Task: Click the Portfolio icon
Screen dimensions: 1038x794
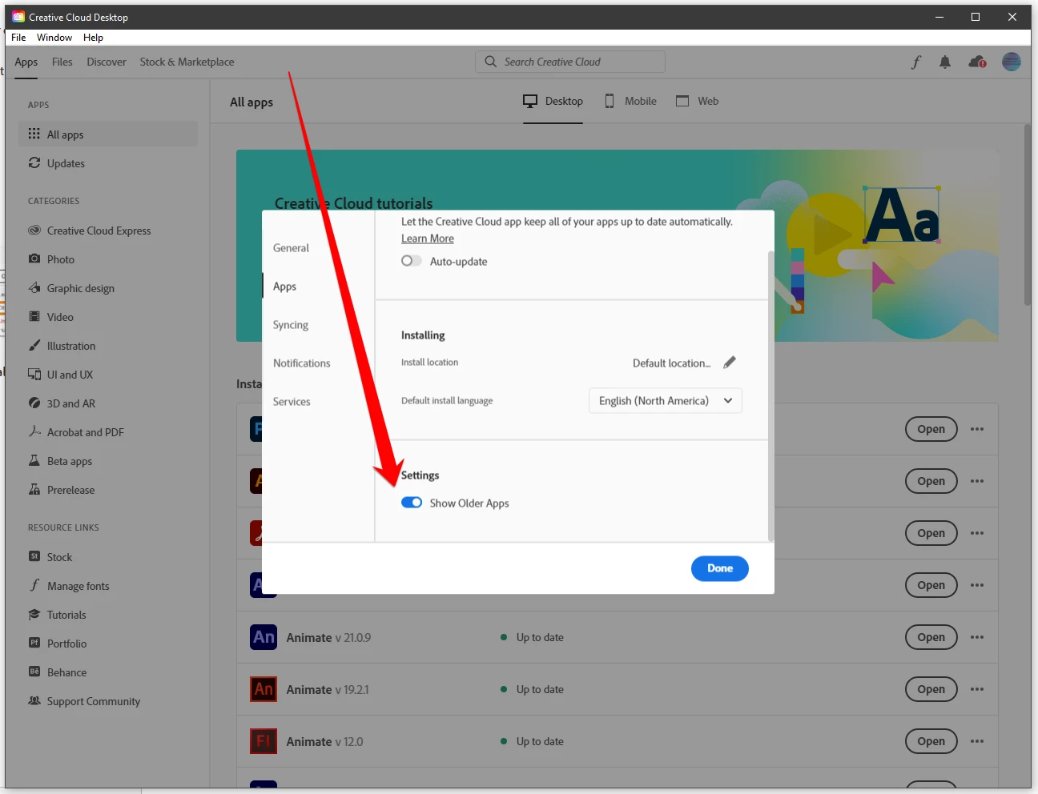Action: (34, 643)
